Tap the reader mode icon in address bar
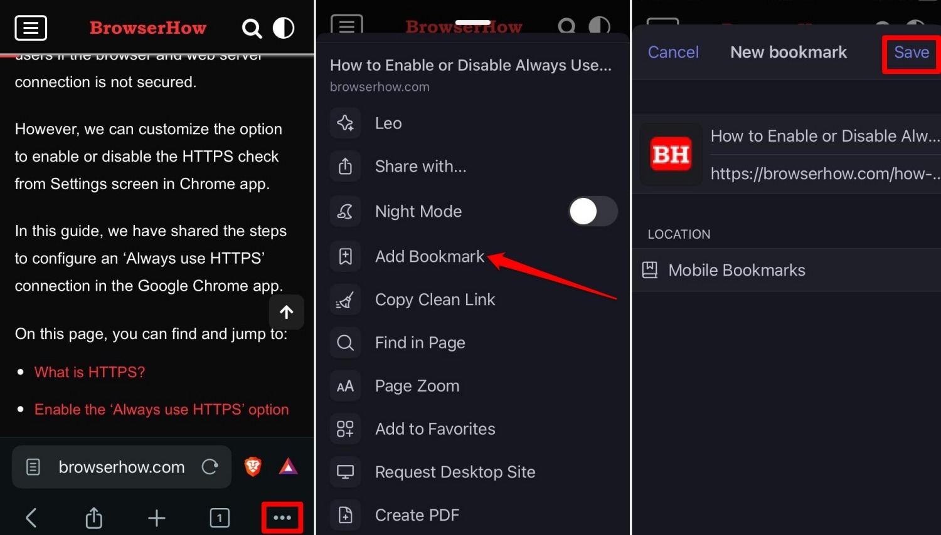 [x=33, y=467]
